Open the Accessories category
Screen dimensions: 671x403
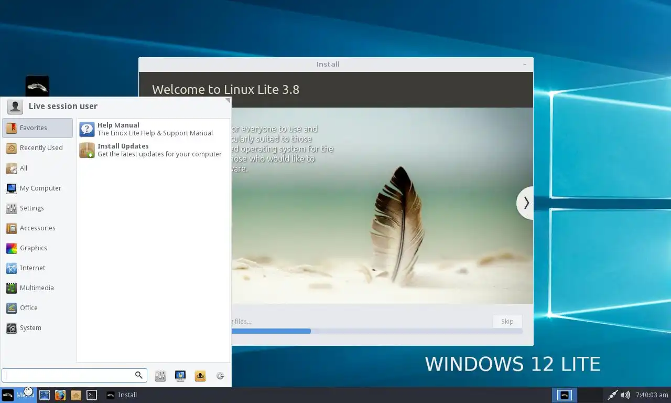tap(38, 228)
